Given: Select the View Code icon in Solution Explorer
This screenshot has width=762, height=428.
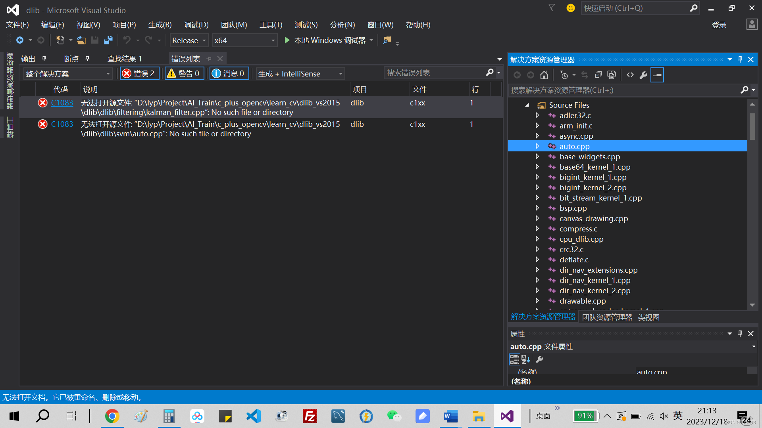Looking at the screenshot, I should point(630,75).
